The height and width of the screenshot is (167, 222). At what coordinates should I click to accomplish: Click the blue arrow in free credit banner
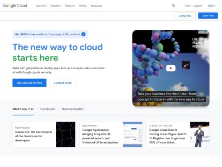(x=83, y=34)
